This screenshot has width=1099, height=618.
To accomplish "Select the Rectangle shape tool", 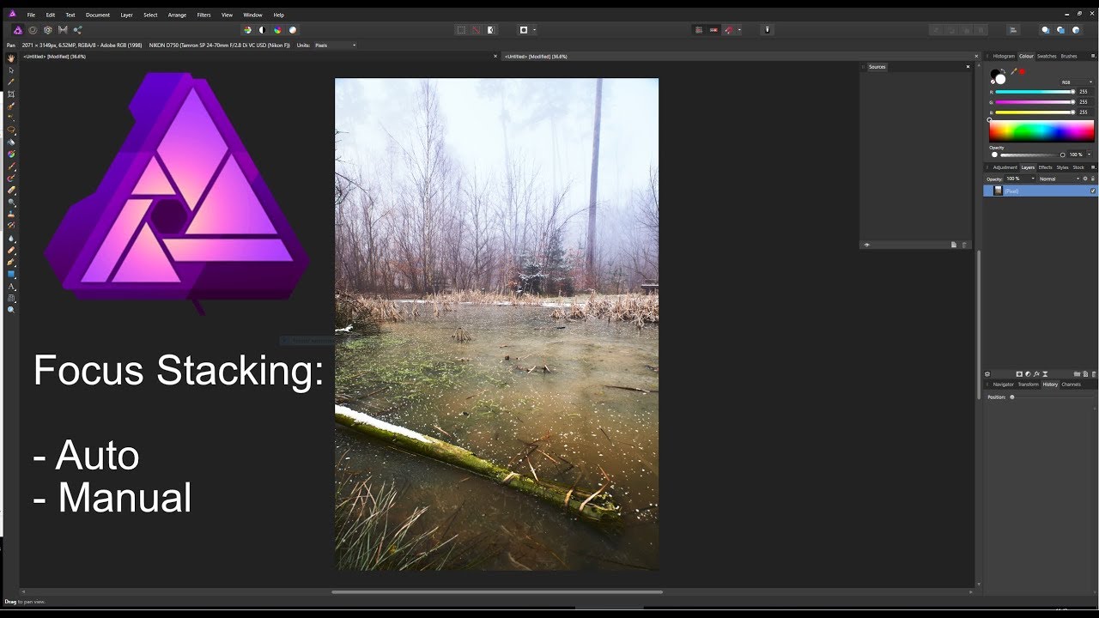I will 11,274.
